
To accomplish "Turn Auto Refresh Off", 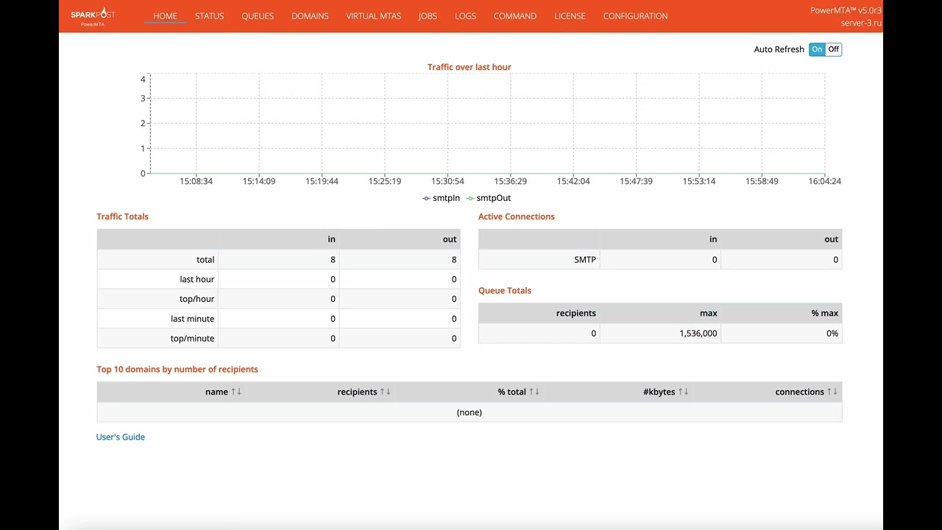I will click(x=833, y=49).
